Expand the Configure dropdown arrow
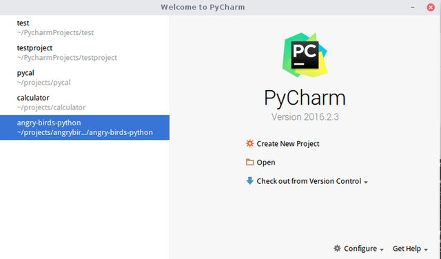 [x=382, y=250]
